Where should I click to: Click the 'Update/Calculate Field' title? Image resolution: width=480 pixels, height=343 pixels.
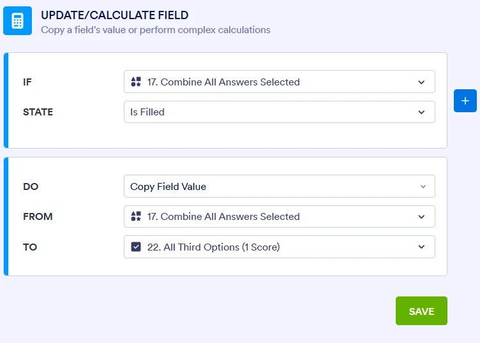coord(114,15)
